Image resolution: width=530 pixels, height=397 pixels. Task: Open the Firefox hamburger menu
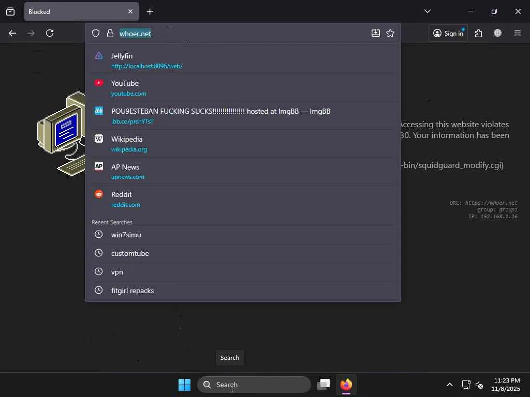[518, 33]
